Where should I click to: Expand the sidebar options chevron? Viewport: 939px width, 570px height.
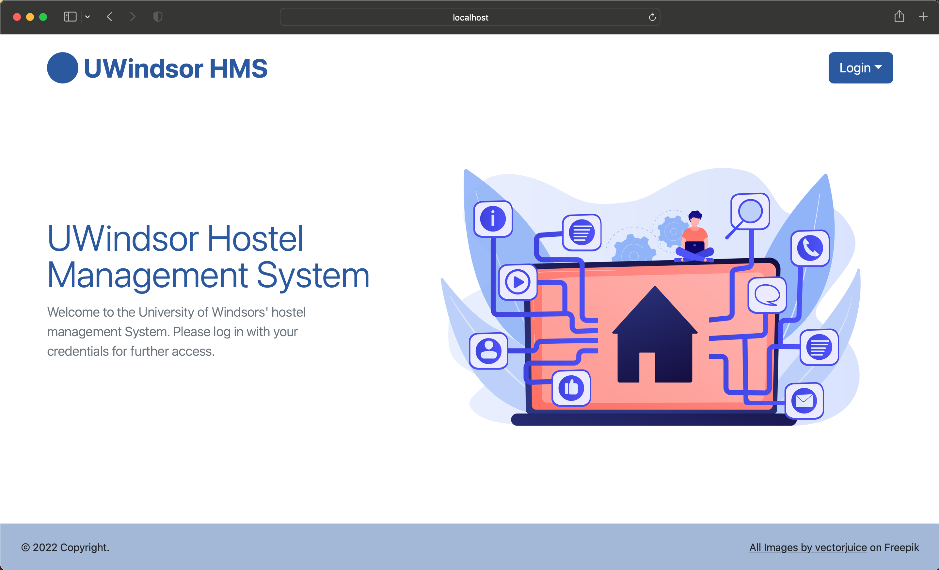[88, 17]
